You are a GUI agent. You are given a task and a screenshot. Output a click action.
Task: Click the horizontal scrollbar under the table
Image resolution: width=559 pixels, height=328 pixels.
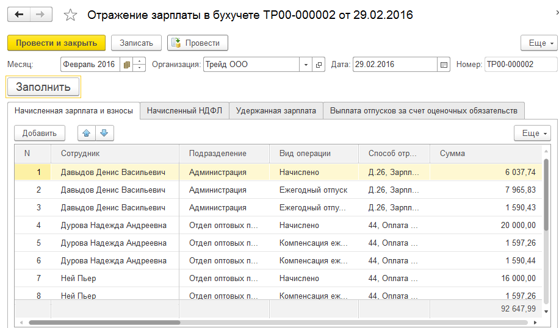tap(104, 322)
